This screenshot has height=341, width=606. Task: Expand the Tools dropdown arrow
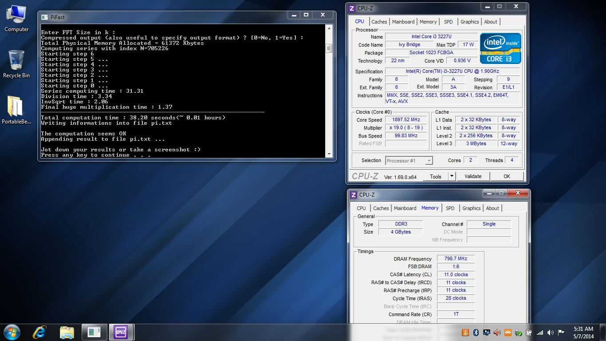pyautogui.click(x=452, y=176)
